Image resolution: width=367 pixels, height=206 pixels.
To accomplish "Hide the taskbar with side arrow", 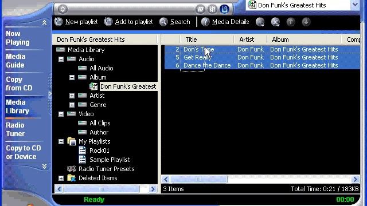I will point(50,94).
